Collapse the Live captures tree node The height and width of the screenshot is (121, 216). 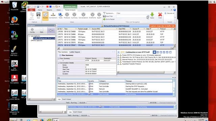tap(29, 36)
